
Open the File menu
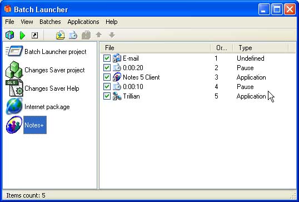coord(9,22)
